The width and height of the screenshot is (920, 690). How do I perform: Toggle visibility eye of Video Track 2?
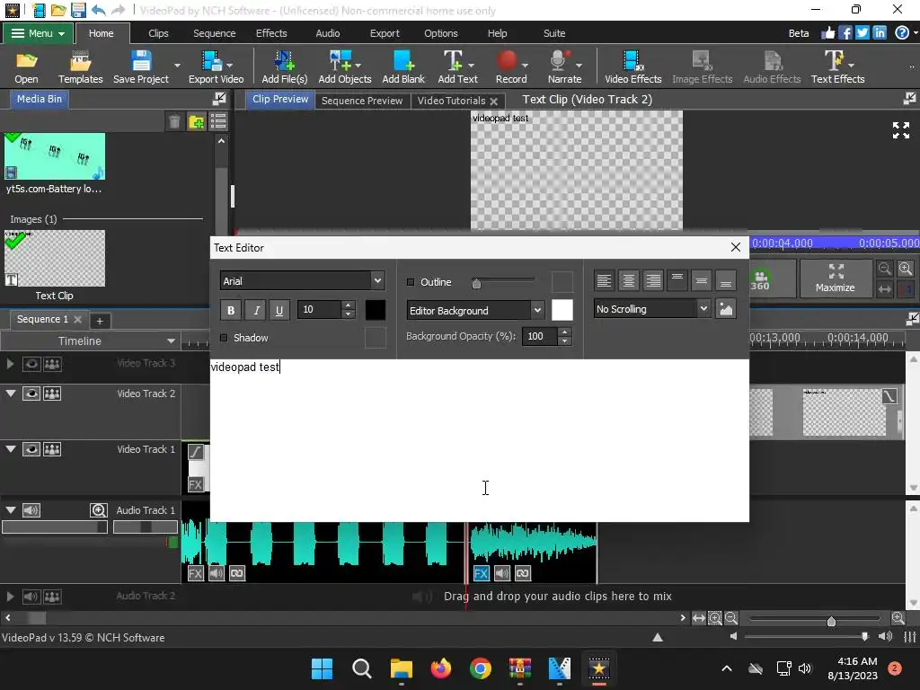pos(31,394)
